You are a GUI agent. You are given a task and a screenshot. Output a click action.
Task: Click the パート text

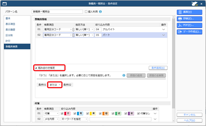[x=106, y=35]
